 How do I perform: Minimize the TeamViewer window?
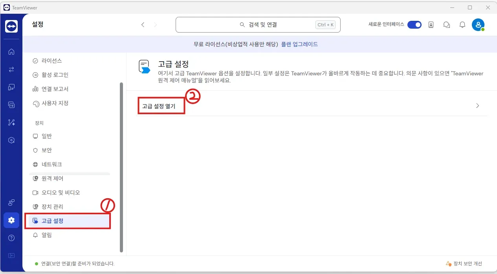click(x=452, y=7)
